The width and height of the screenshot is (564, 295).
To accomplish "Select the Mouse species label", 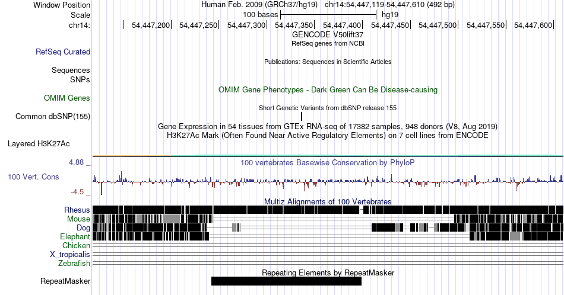I will [x=78, y=219].
